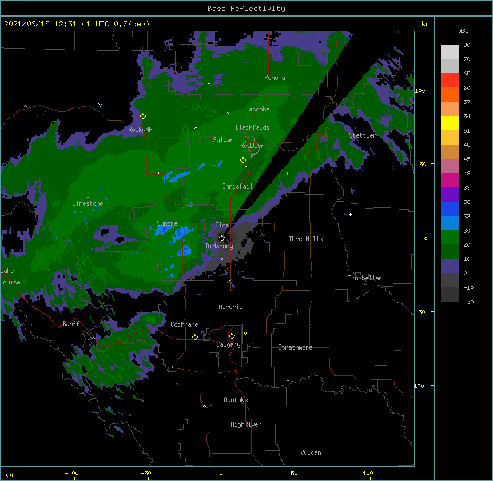Click the dark blue 36 dBZ color band
This screenshot has width=493, height=481.
click(x=450, y=209)
